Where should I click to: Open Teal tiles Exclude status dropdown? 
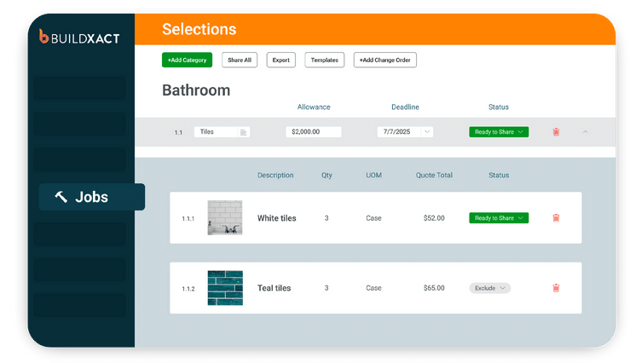click(x=490, y=288)
